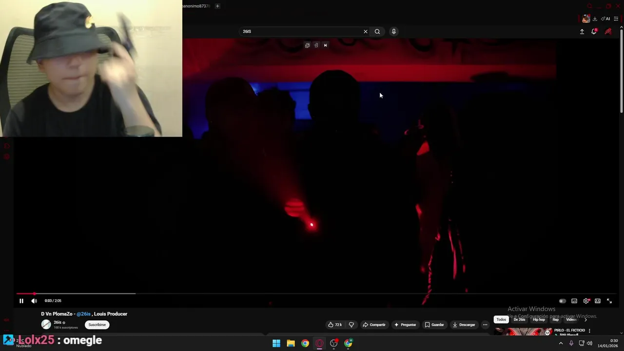This screenshot has height=351, width=624.
Task: Open the Windows Start menu
Action: [276, 343]
